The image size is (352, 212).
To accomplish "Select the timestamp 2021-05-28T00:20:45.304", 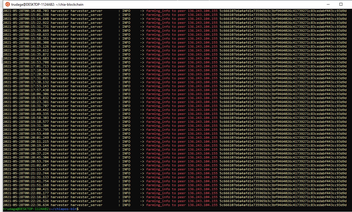I will pyautogui.click(x=26, y=157).
